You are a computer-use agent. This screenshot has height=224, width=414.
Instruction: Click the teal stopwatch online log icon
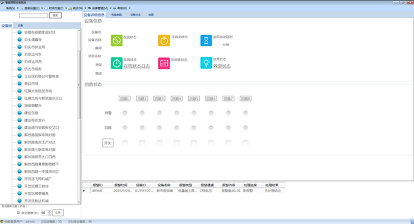(116, 63)
